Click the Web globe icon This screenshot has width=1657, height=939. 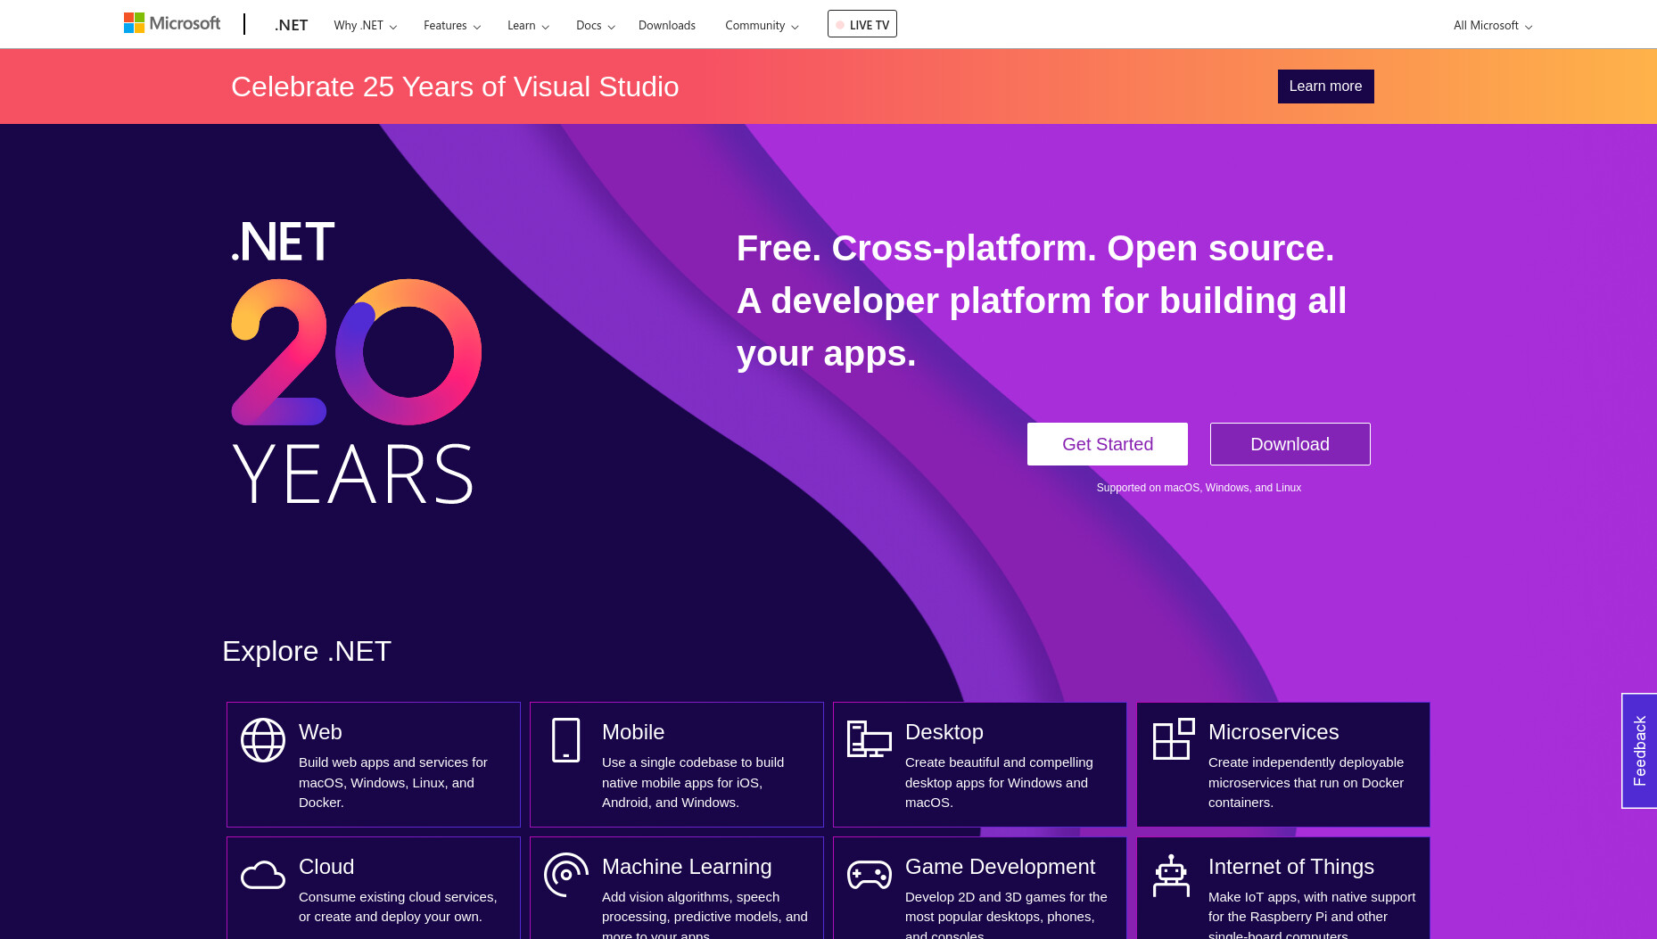click(x=263, y=740)
